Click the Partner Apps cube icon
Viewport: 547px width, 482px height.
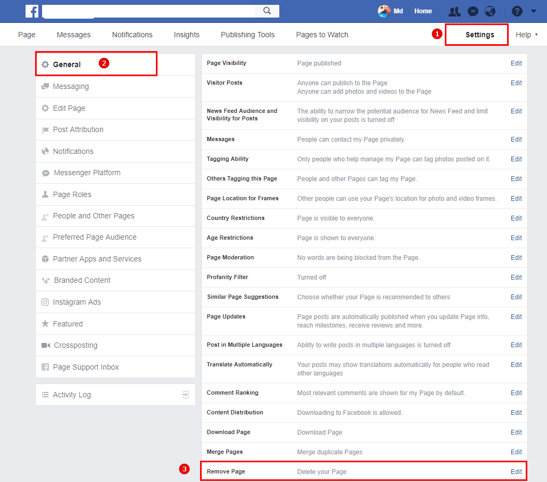pyautogui.click(x=45, y=259)
